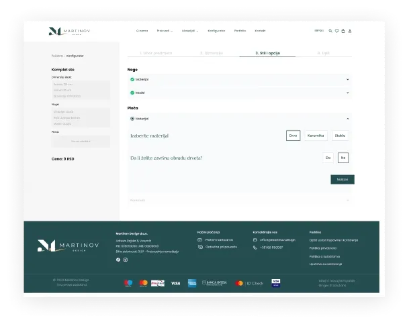Click the Noge summary box in sidebar
This screenshot has height=324, width=409.
point(81,117)
